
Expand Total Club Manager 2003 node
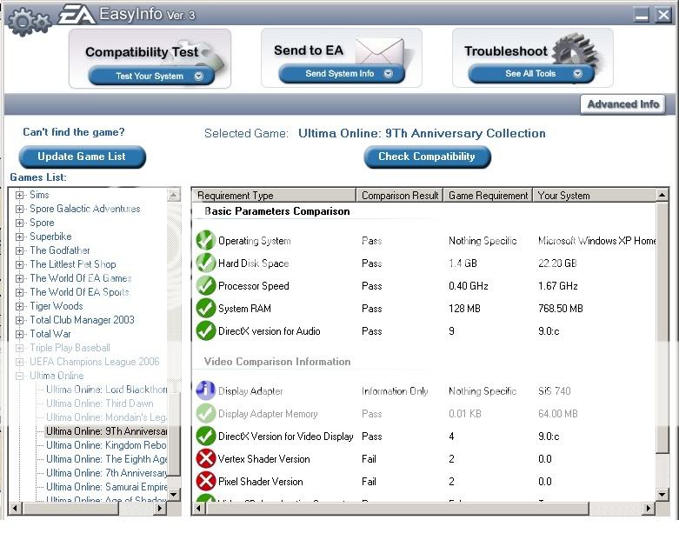click(19, 320)
